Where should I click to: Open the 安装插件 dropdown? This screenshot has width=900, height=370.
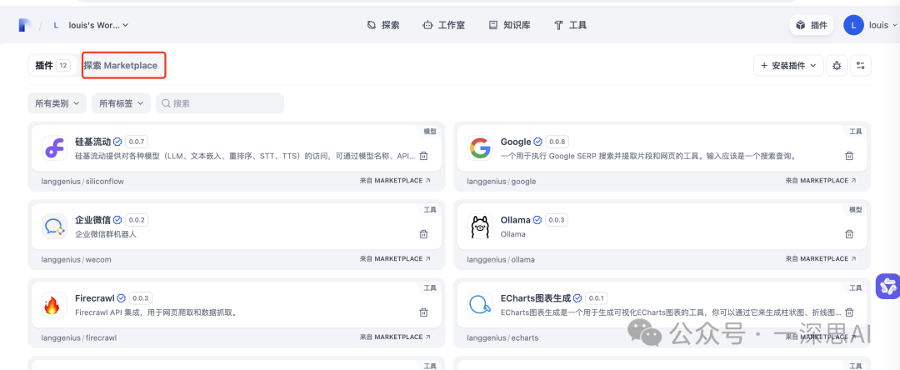788,65
